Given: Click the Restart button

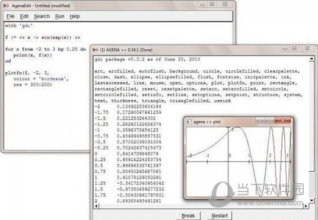Looking at the screenshot, I should 220,215.
